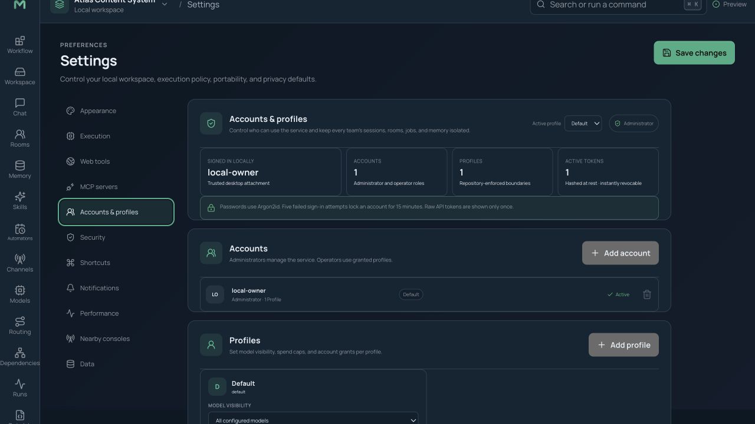Click the Profiles count card

(503, 172)
